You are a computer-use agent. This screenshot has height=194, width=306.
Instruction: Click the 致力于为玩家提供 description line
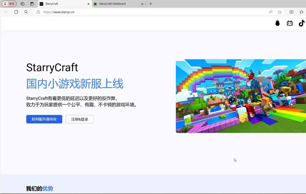82,105
